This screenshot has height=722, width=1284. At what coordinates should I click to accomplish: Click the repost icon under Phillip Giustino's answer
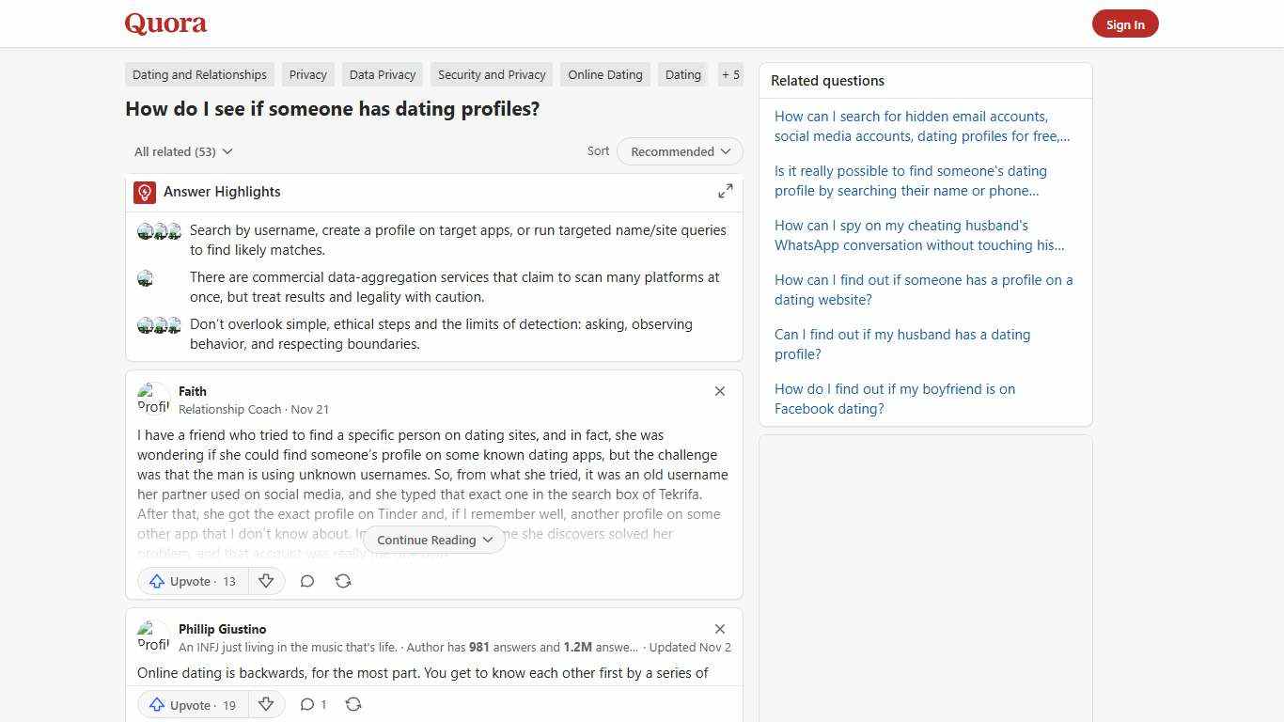point(353,704)
